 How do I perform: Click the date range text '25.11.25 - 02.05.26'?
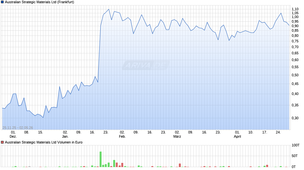(x=18, y=128)
